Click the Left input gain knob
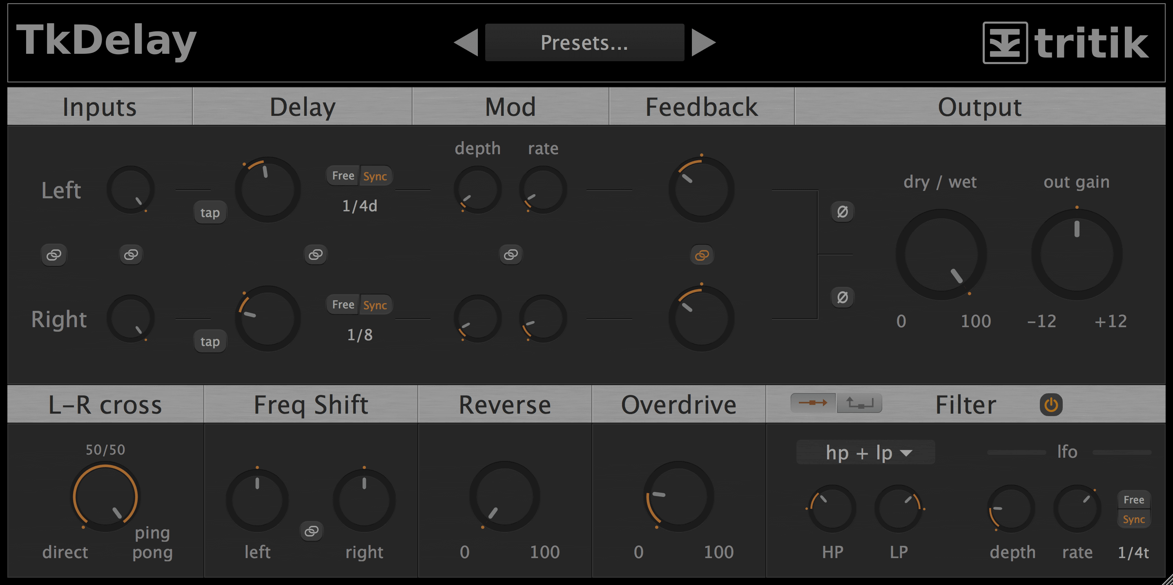The height and width of the screenshot is (585, 1173). click(x=131, y=189)
